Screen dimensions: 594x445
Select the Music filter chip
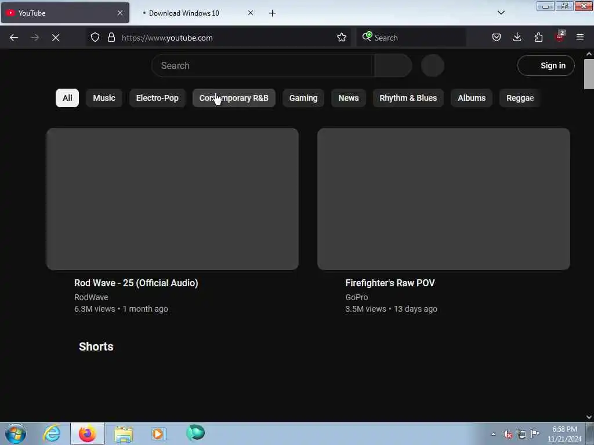(104, 98)
